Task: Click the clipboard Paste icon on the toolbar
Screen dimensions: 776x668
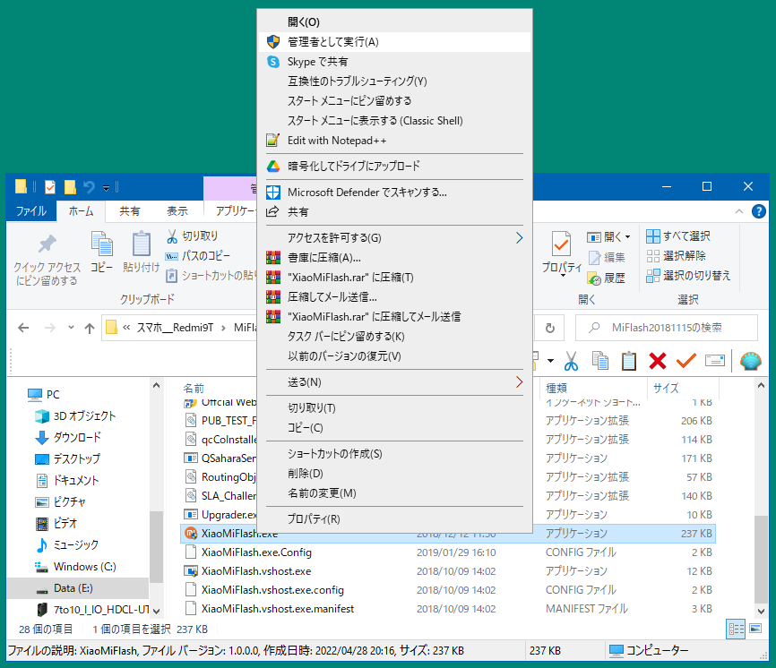Action: (629, 361)
